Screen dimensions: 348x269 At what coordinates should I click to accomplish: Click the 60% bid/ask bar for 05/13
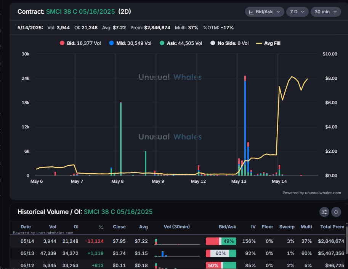pos(221,253)
